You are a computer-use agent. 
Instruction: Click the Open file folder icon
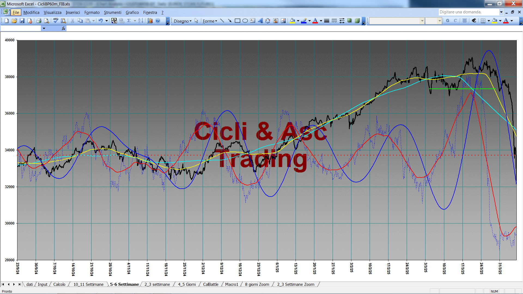point(14,21)
